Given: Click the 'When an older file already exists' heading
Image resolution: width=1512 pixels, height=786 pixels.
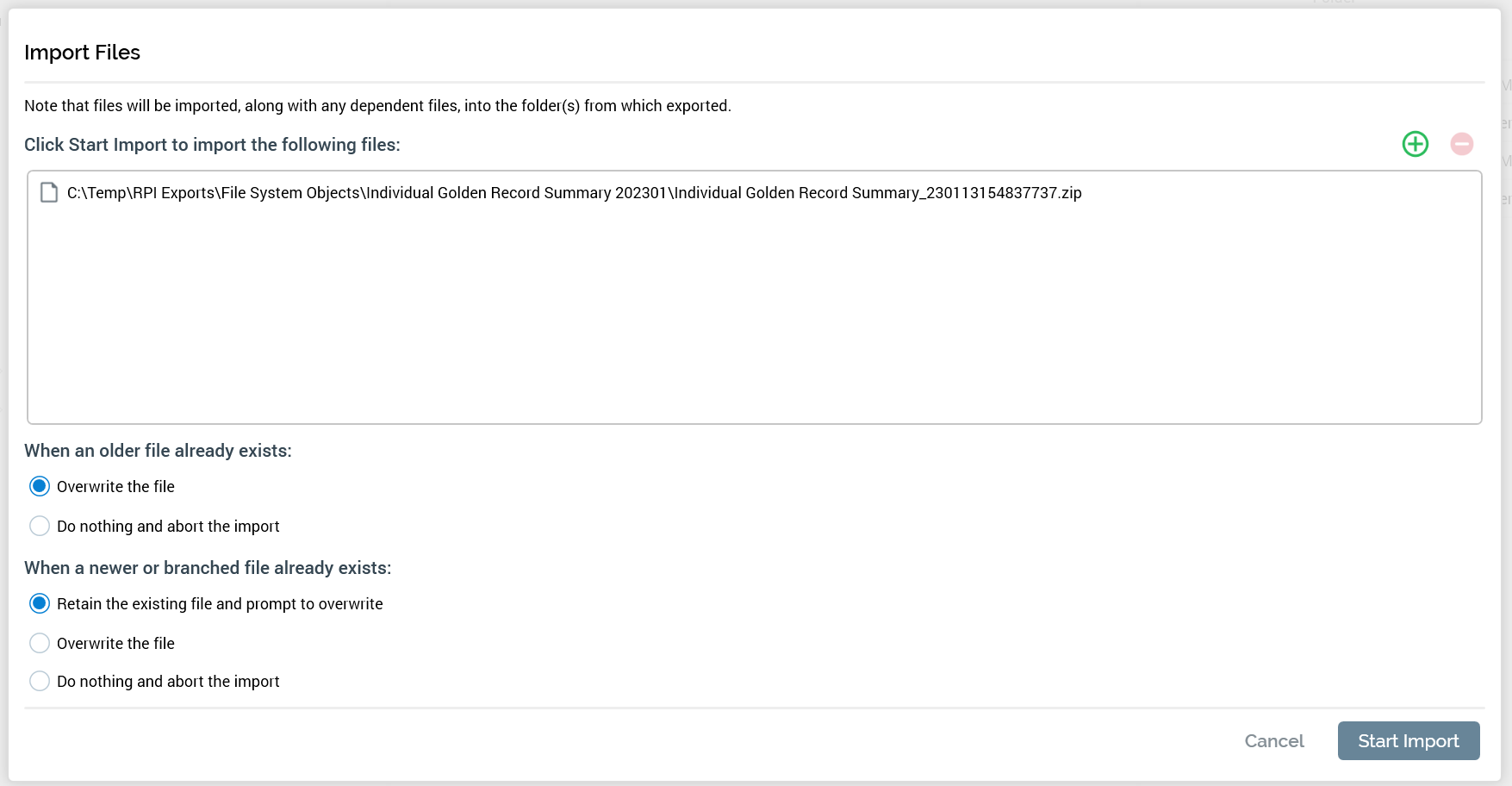Looking at the screenshot, I should pos(158,451).
